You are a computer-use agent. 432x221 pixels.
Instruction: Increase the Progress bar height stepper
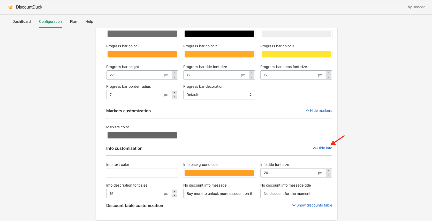pos(175,73)
